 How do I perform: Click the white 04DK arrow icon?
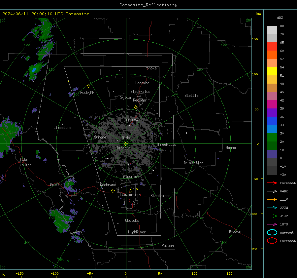272,191
